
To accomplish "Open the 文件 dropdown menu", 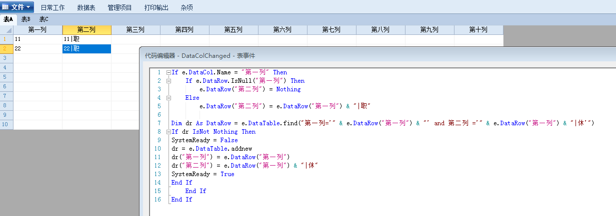I will [x=17, y=7].
